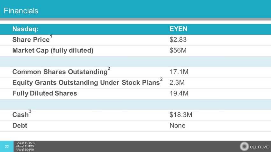Click the $18.3M cash value
Image resolution: width=271 pixels, height=152 pixels.
pos(181,115)
